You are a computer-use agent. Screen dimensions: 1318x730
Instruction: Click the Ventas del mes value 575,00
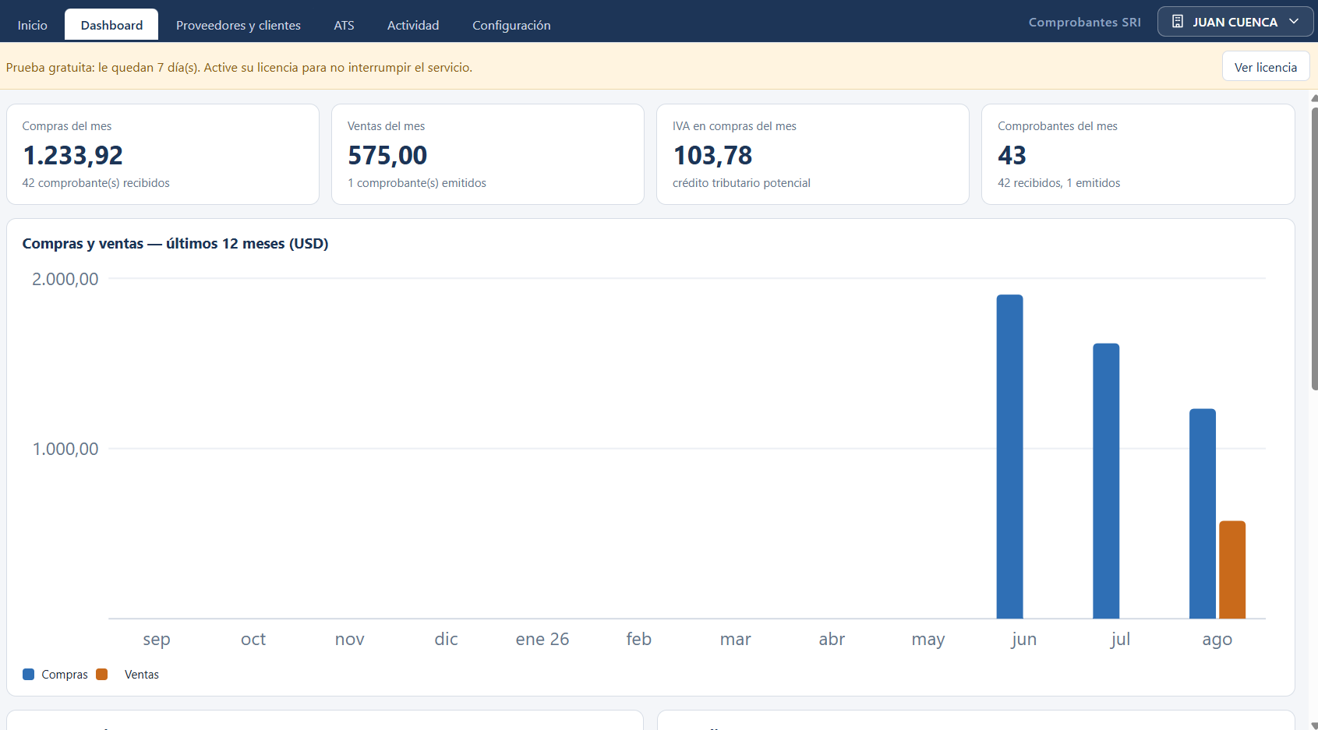[387, 156]
